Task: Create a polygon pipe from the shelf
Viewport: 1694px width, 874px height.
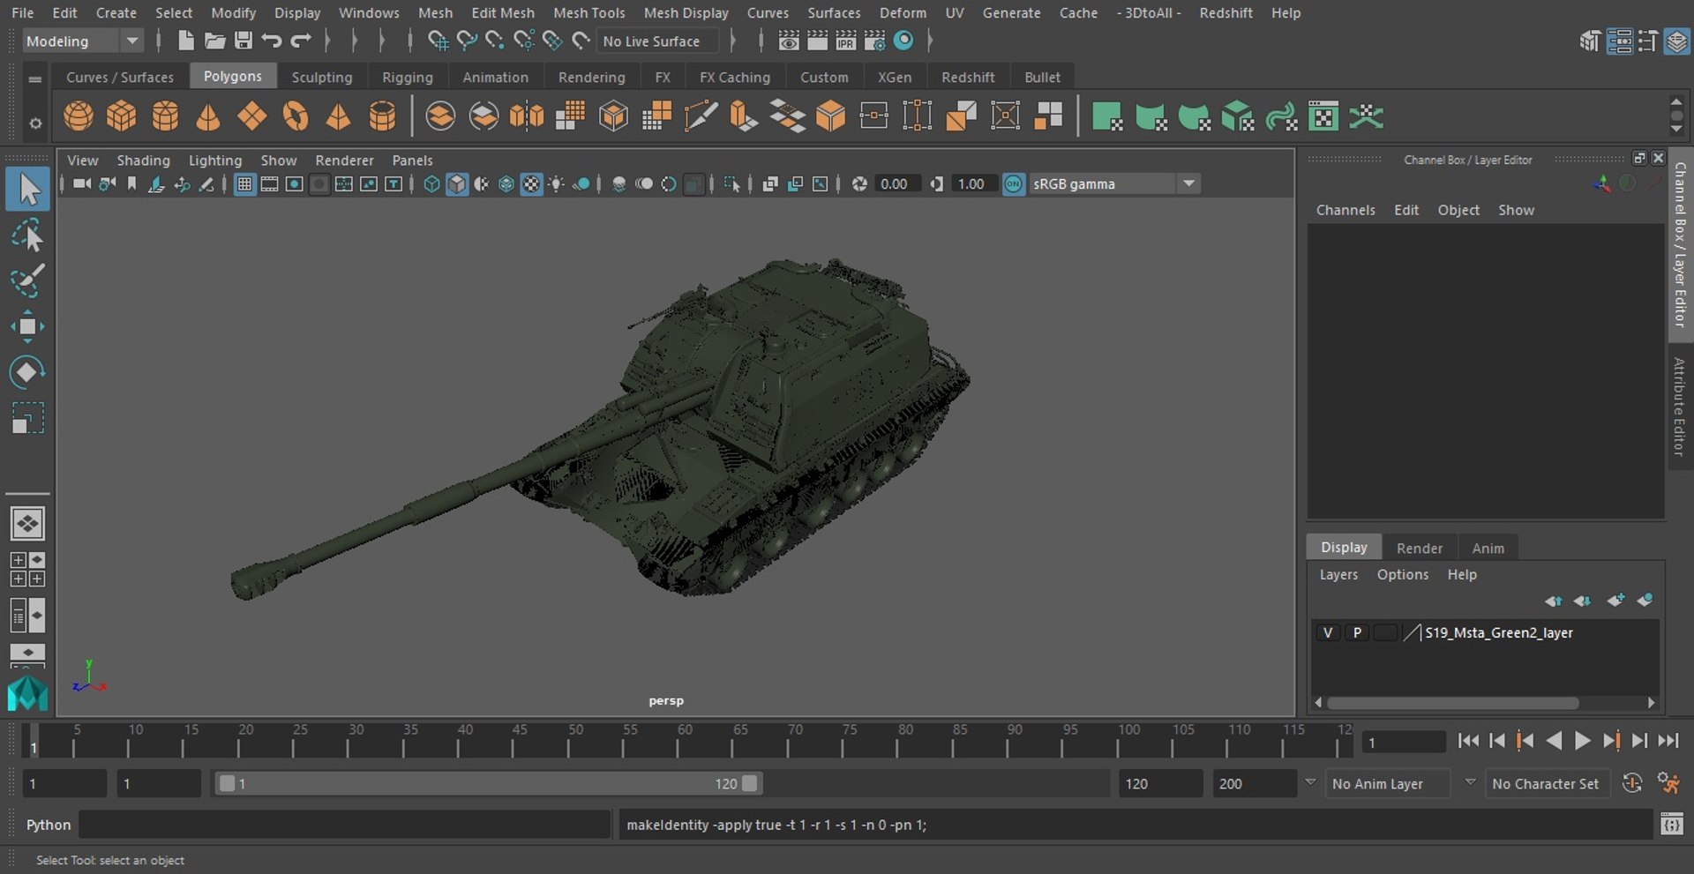Action: (382, 116)
